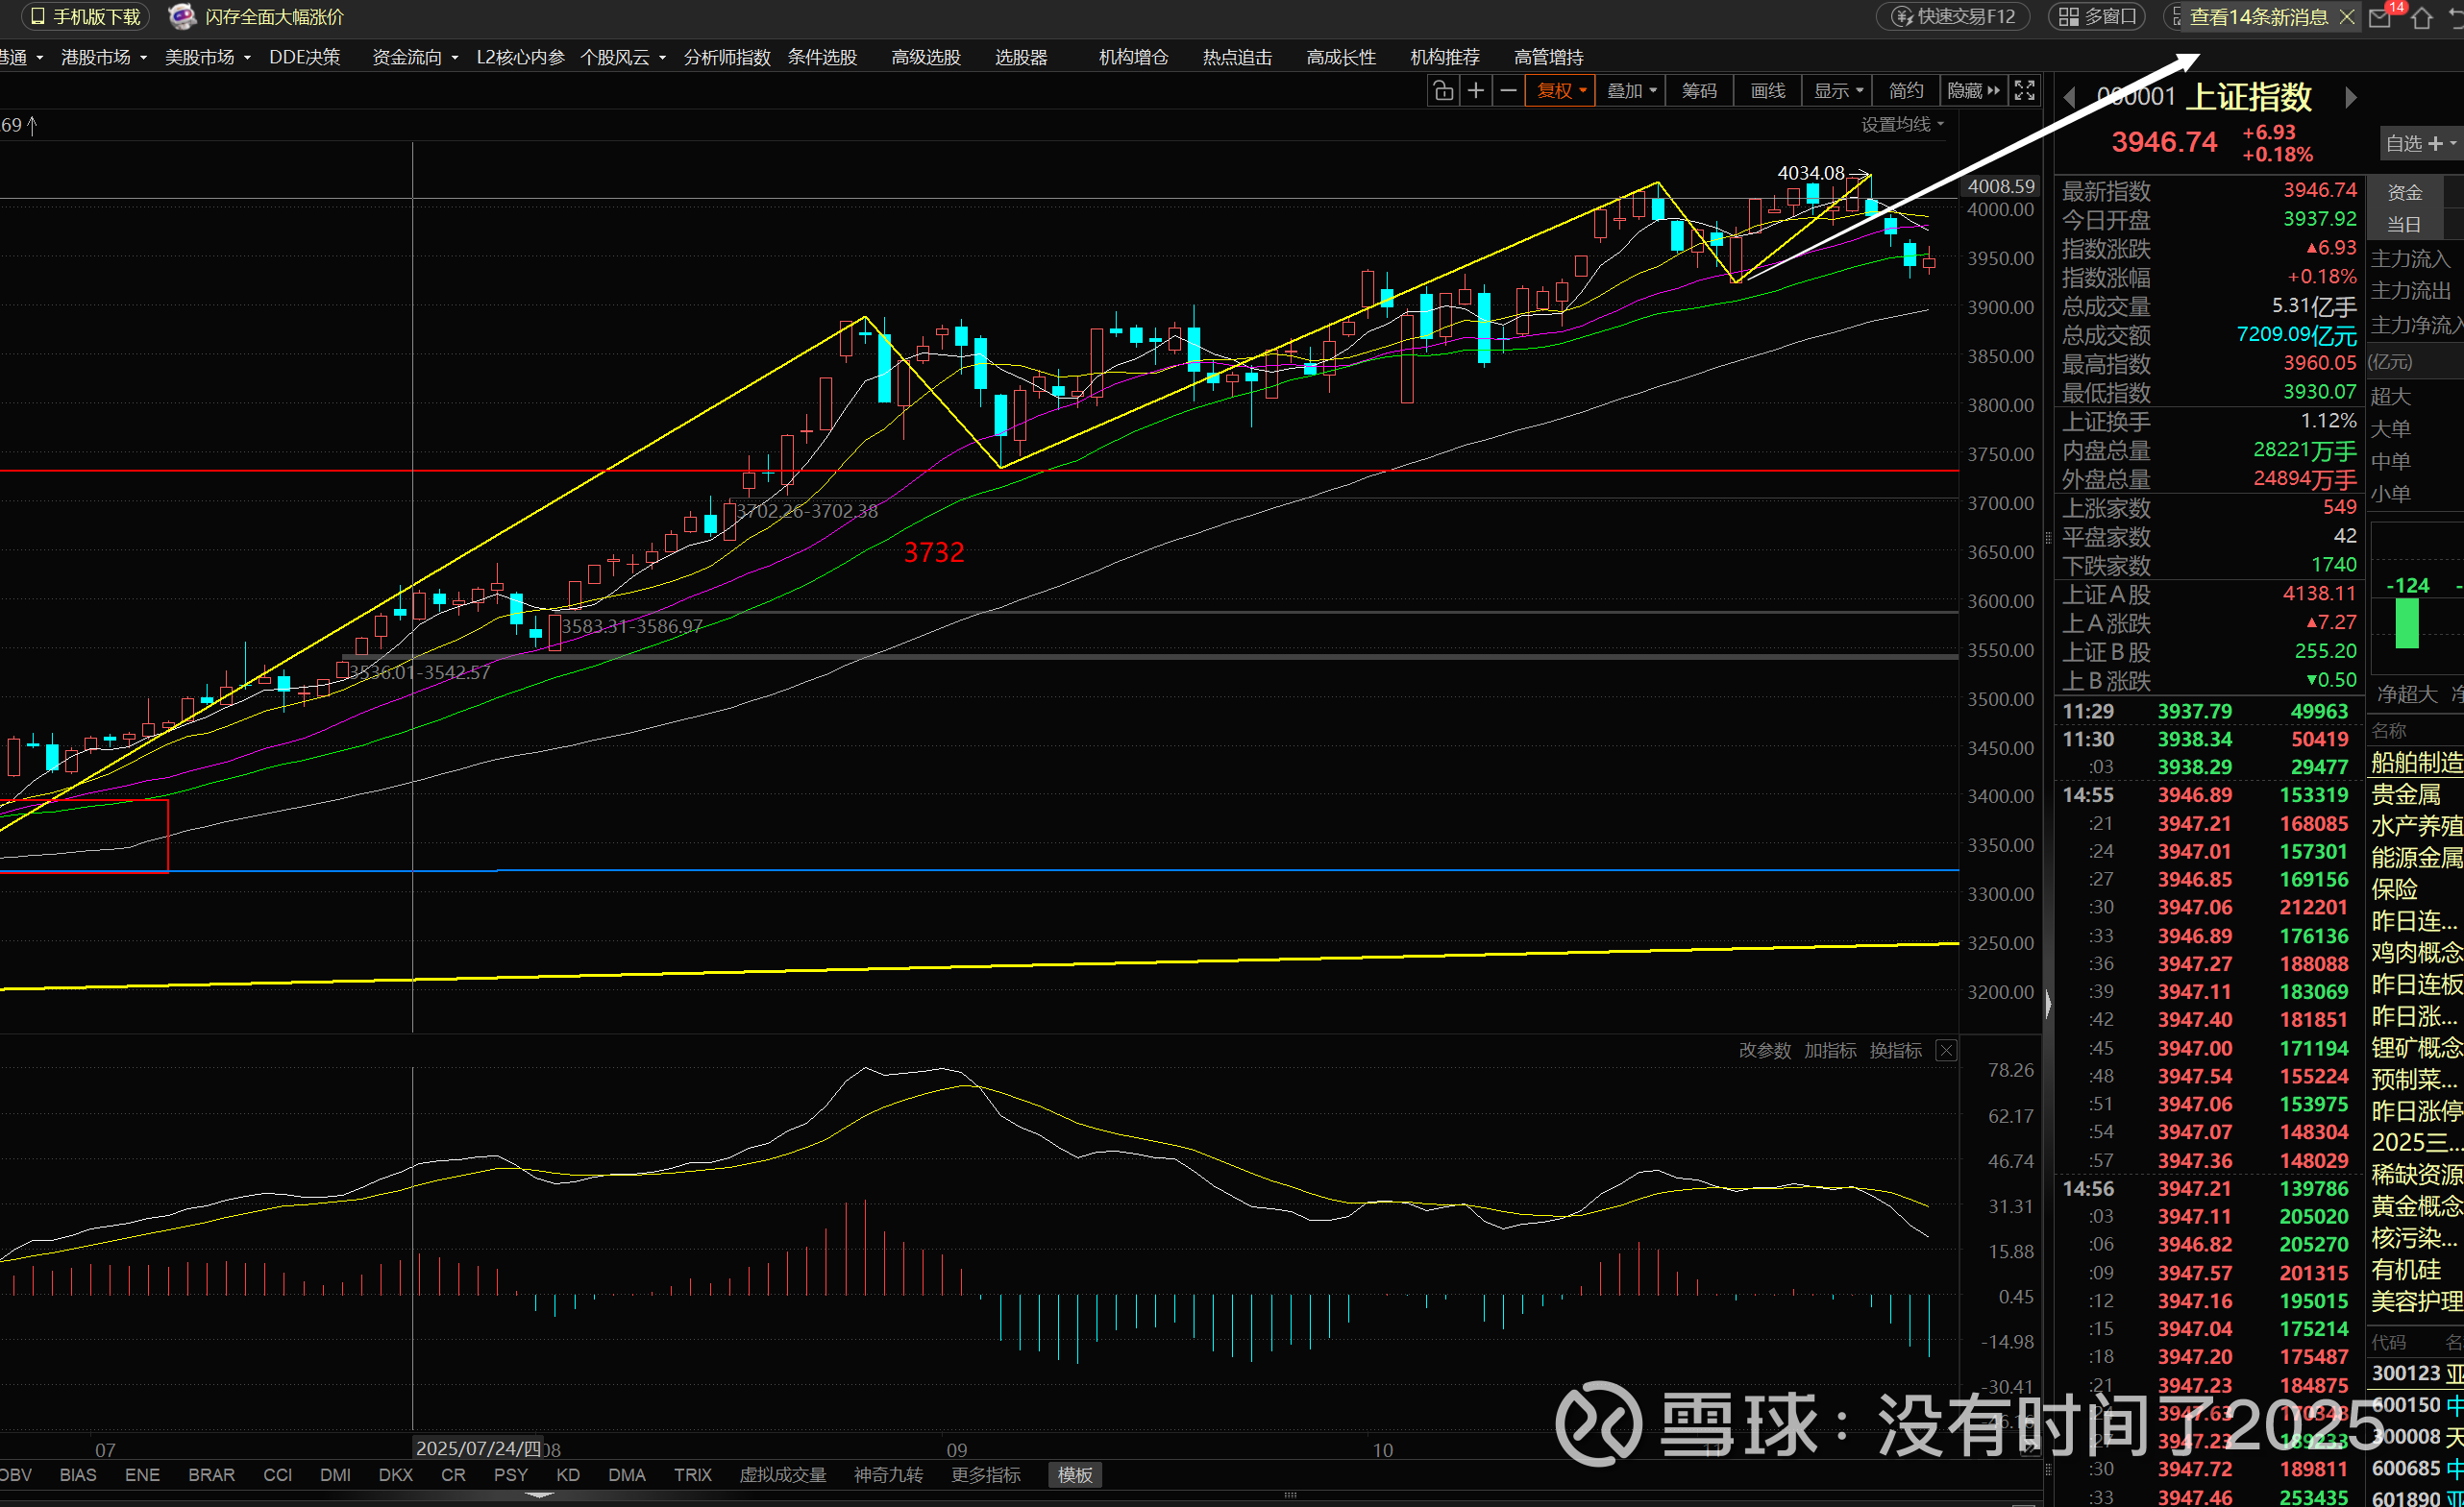The width and height of the screenshot is (2464, 1507).
Task: Zoom out chart with minus icon
Action: pyautogui.click(x=1508, y=91)
